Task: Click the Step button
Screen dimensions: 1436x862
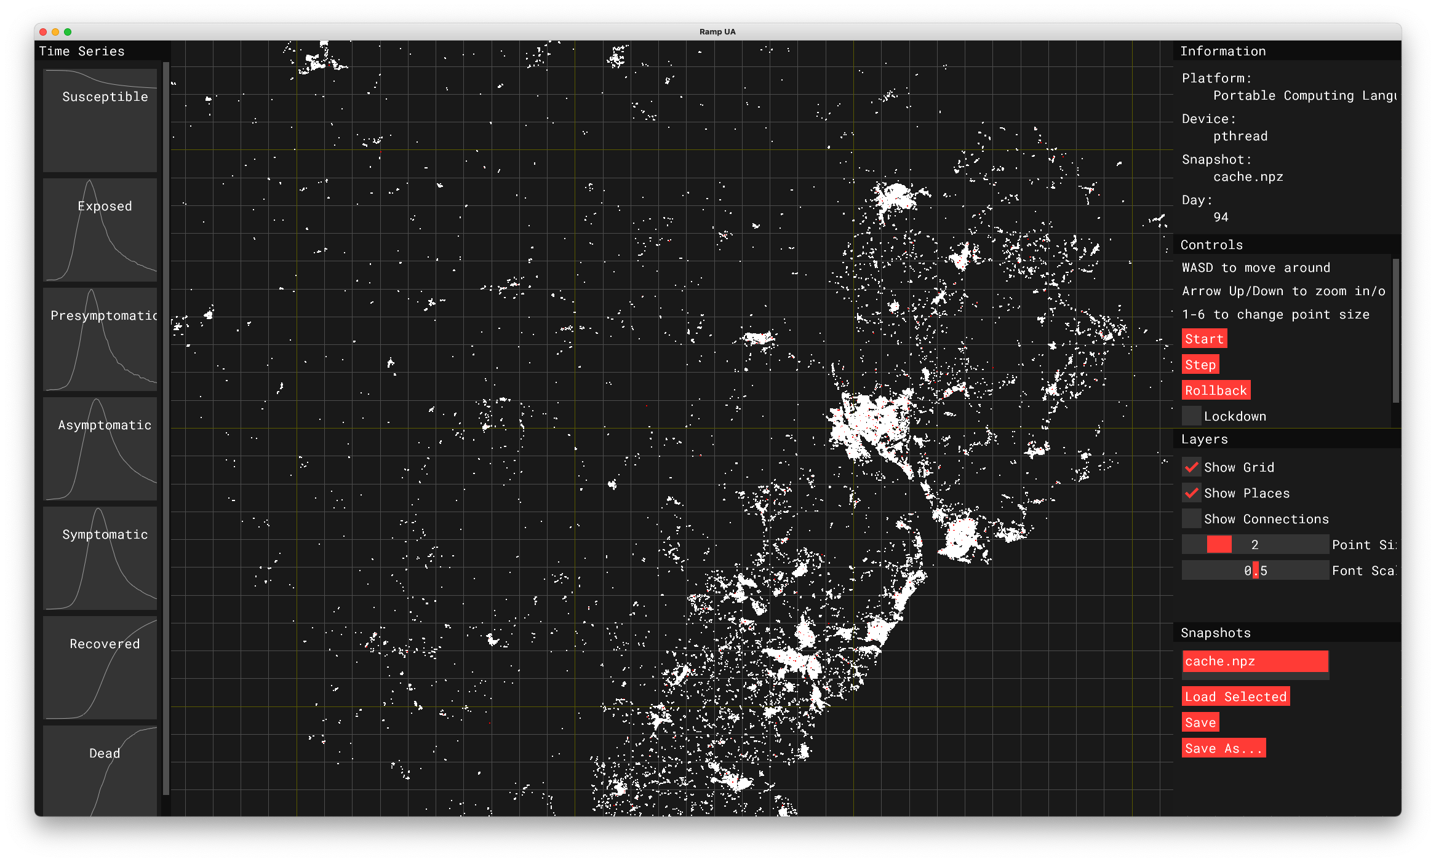Action: click(1200, 365)
